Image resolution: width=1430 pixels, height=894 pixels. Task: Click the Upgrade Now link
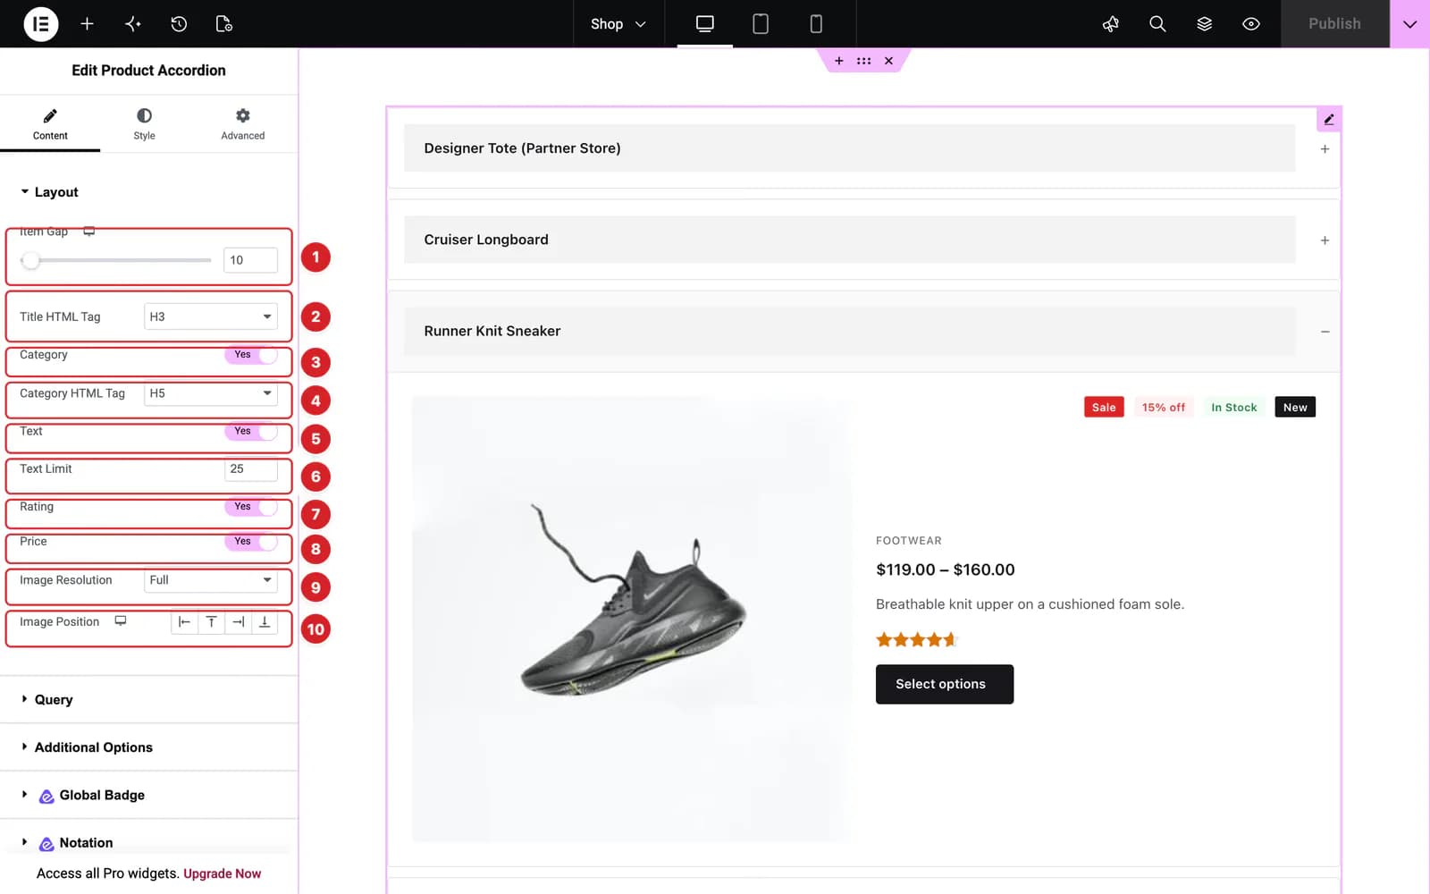(223, 873)
